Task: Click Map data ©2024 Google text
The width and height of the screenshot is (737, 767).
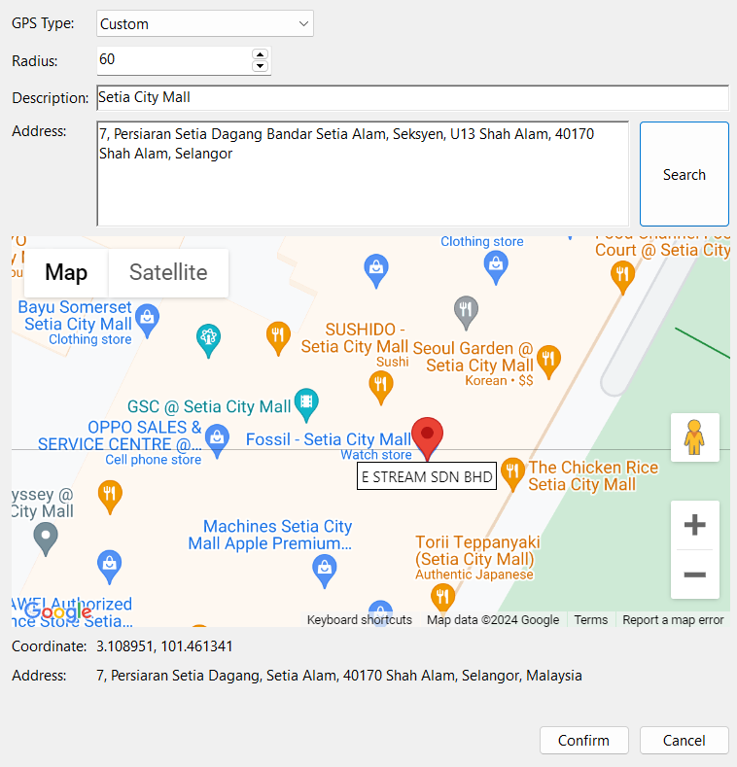Action: pos(493,620)
